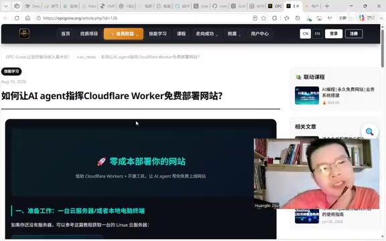Open a new browser tab with plus

point(326,6)
